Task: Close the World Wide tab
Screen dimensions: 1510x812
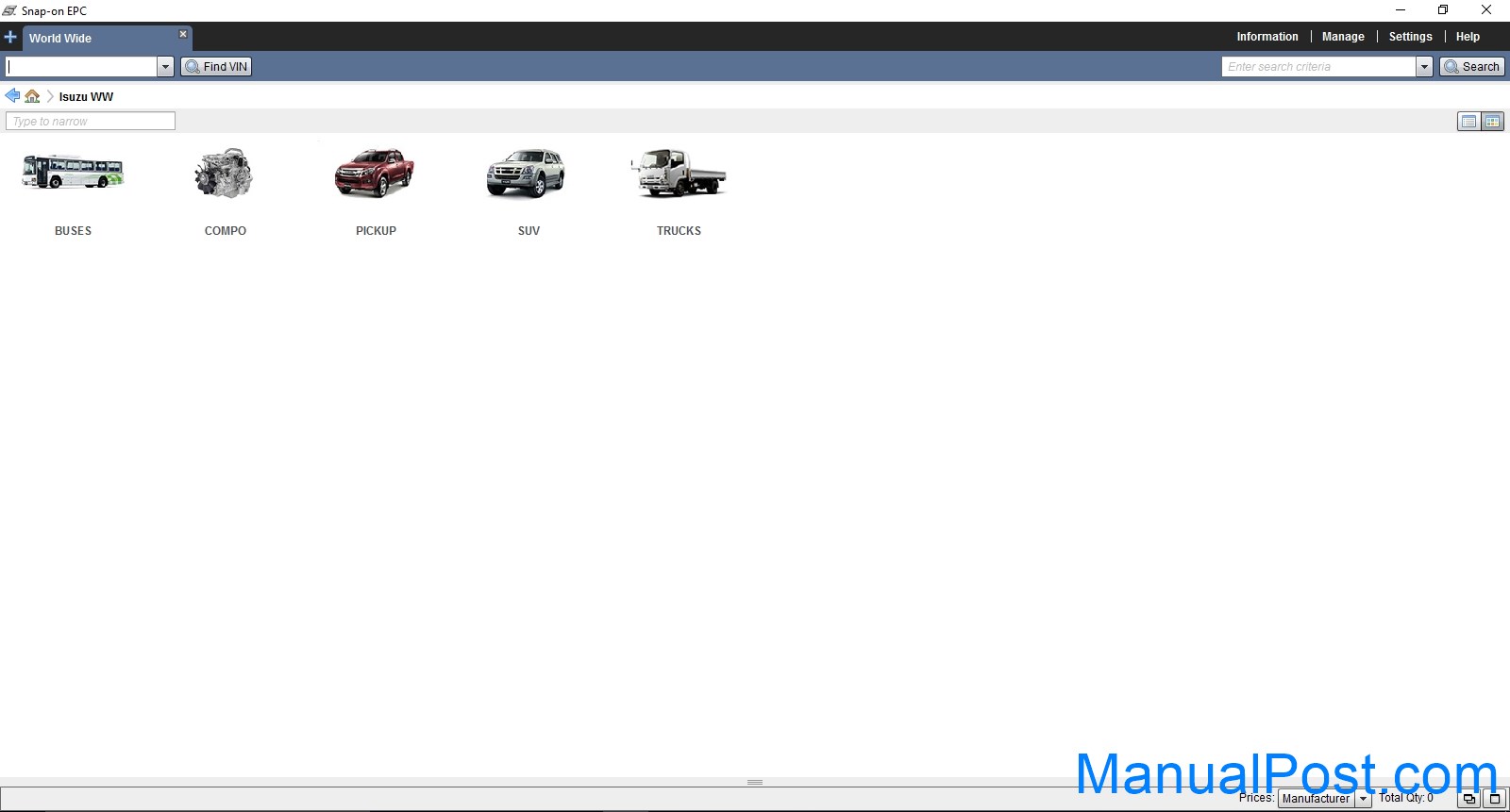Action: click(x=183, y=34)
